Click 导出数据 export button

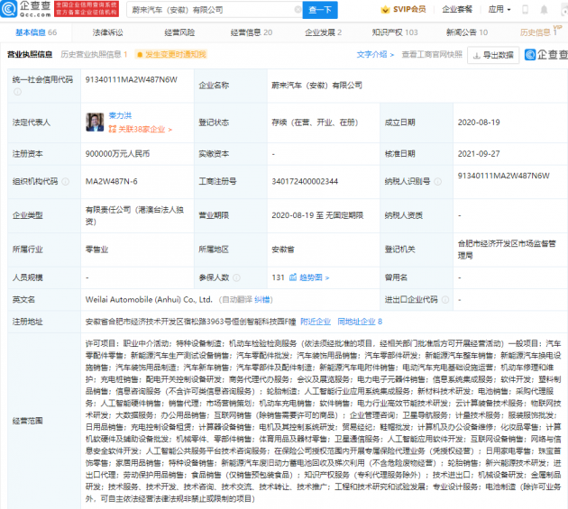pyautogui.click(x=493, y=55)
